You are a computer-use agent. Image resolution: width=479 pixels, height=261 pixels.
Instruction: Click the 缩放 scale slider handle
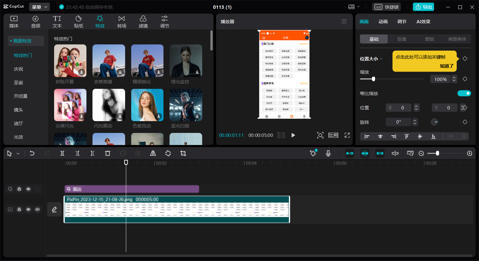click(x=374, y=79)
